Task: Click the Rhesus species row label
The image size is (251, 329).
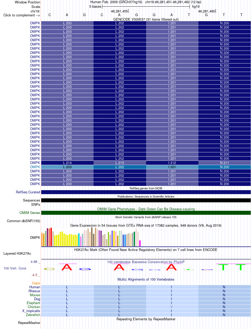Action: pos(34,291)
